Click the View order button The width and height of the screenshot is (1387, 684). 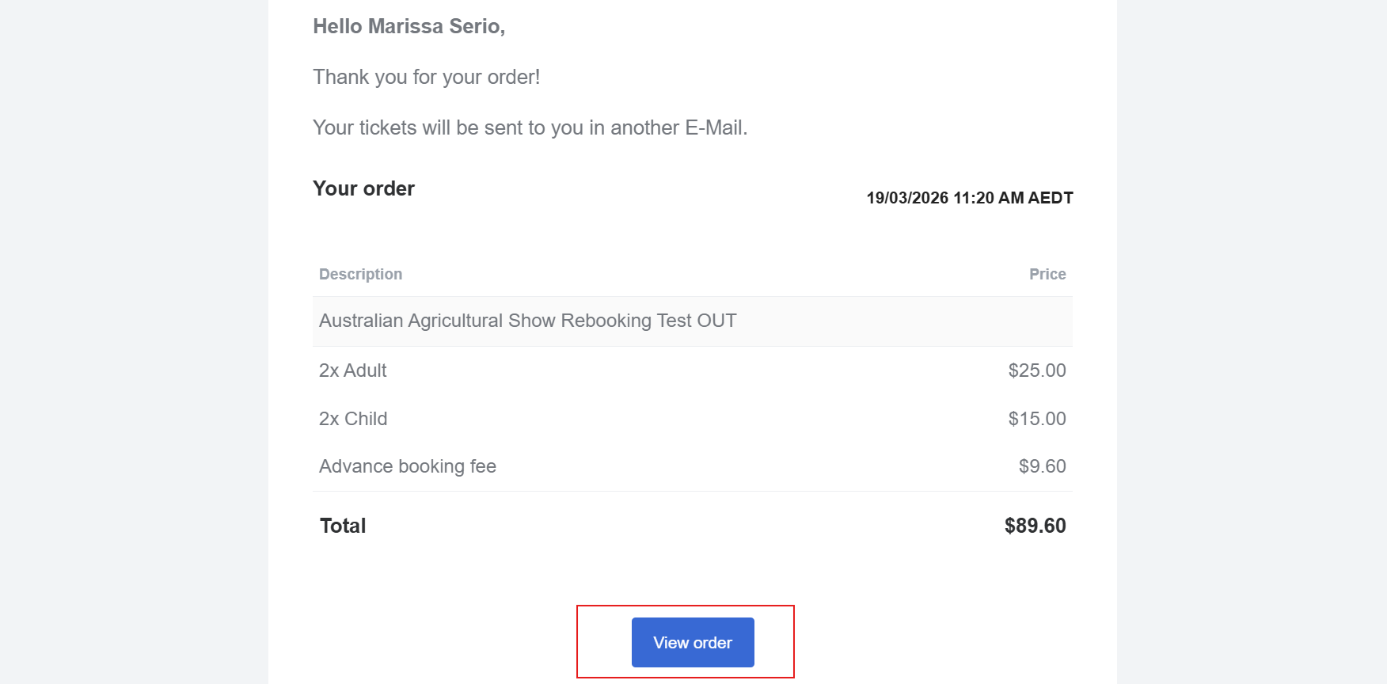693,642
